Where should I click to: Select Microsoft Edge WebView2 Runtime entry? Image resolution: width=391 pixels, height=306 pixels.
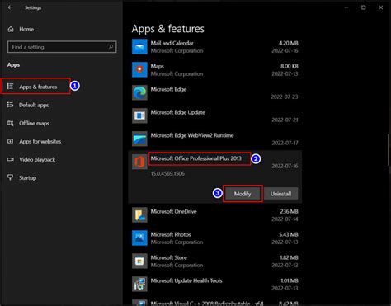tap(192, 135)
